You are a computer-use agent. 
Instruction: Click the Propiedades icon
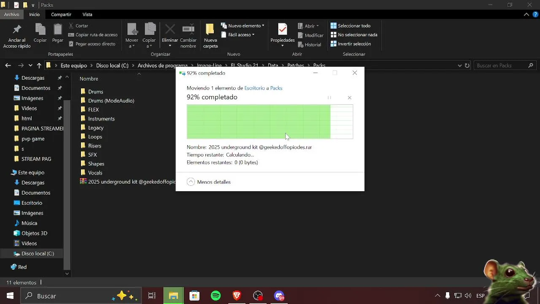click(283, 30)
